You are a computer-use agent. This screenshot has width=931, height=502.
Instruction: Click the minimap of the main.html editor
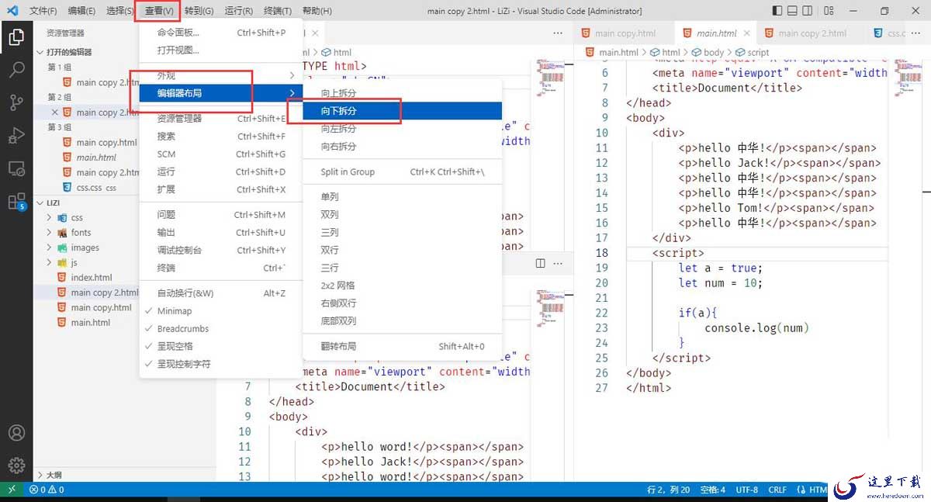906,78
